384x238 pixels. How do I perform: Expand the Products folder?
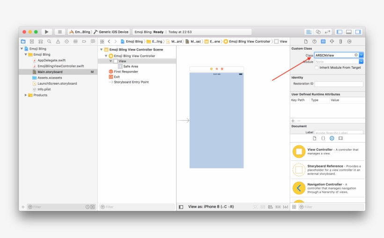[x=26, y=95]
